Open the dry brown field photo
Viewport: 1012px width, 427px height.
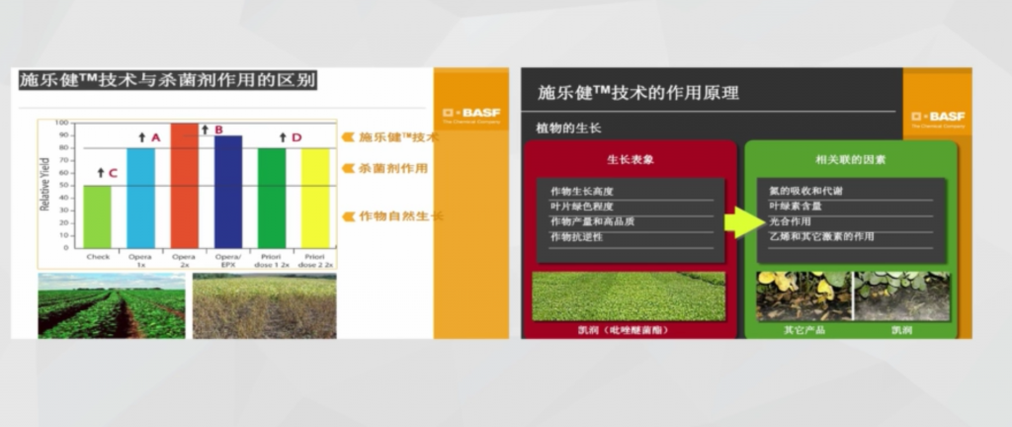(x=264, y=305)
